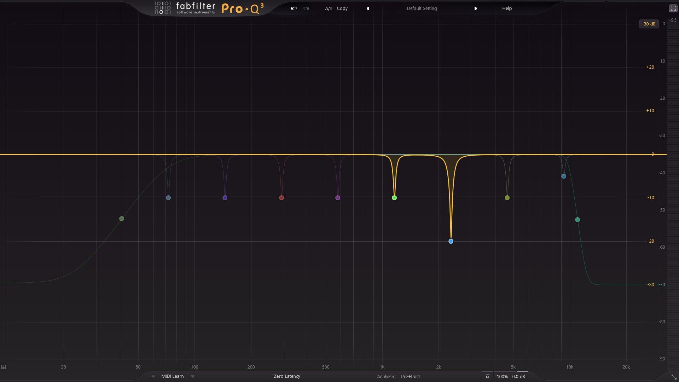Show piano keyboard display icon
This screenshot has width=679, height=382.
tap(4, 367)
